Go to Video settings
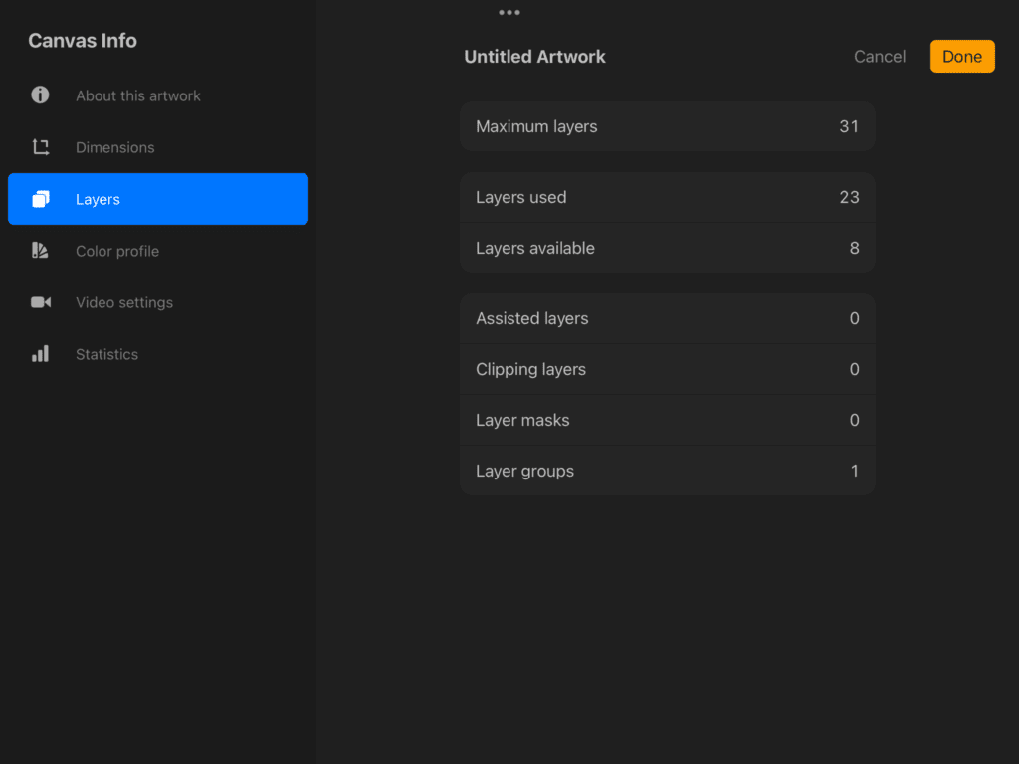This screenshot has height=764, width=1019. coord(124,302)
